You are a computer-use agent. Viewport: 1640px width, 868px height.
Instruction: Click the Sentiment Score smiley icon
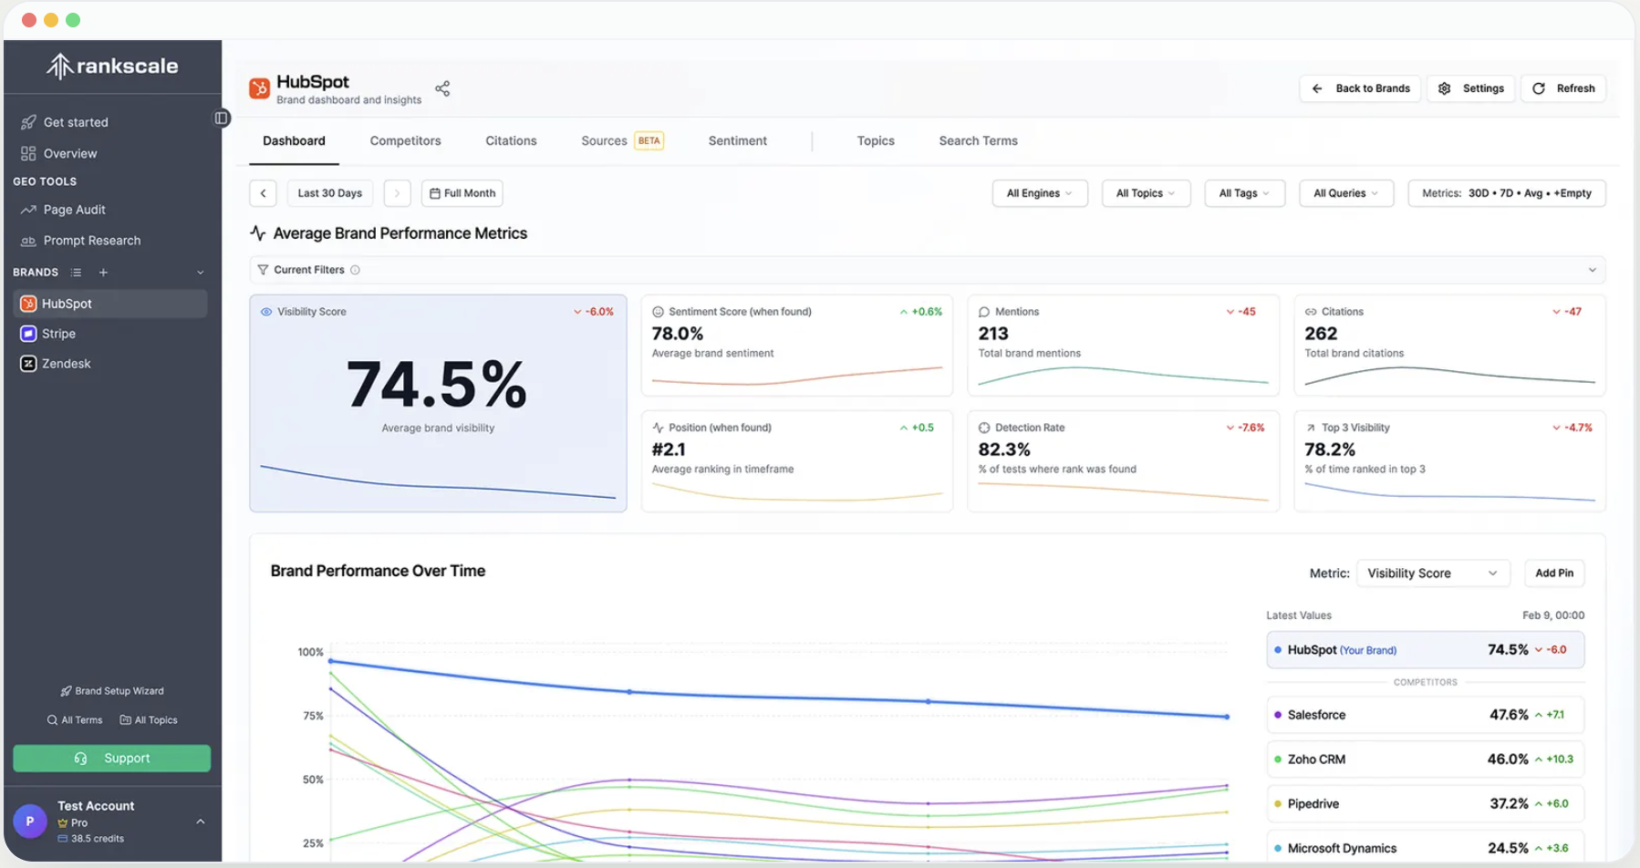click(658, 312)
